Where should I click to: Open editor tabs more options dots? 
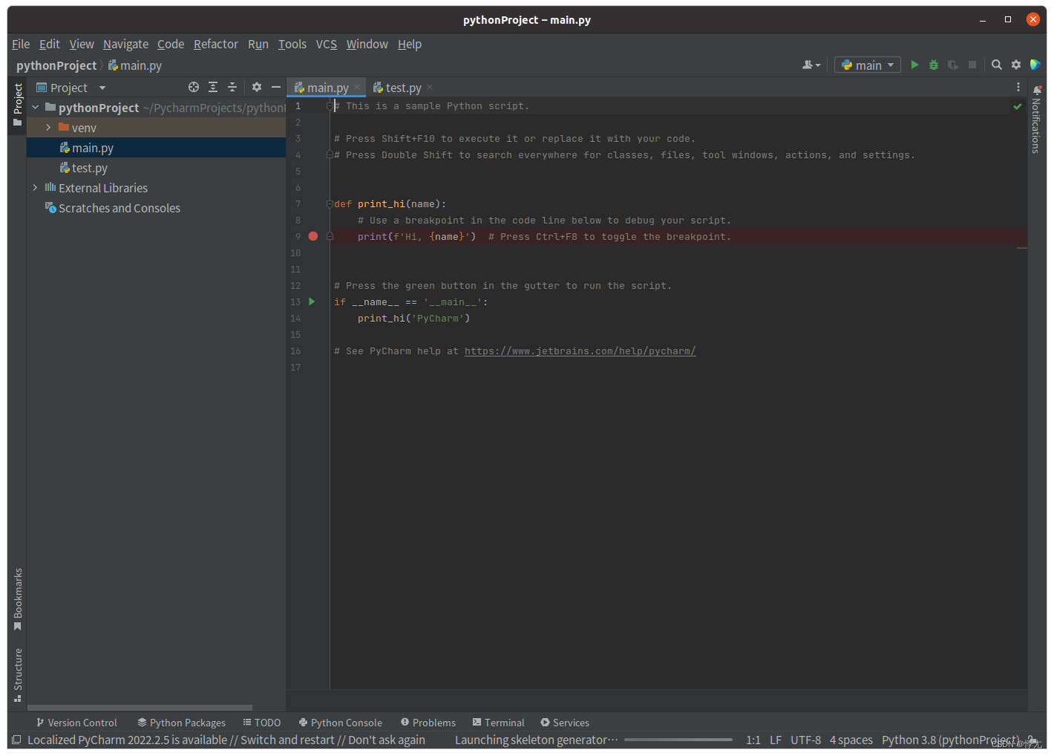coord(1018,87)
